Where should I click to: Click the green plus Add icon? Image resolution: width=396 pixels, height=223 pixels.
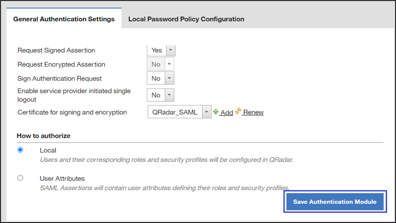(x=216, y=112)
